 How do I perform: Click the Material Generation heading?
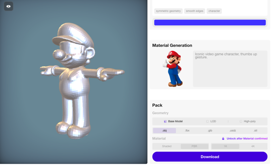click(172, 45)
